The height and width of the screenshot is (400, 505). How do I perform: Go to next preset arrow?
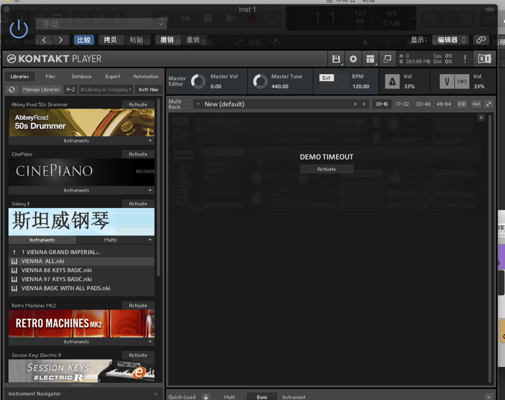click(61, 40)
